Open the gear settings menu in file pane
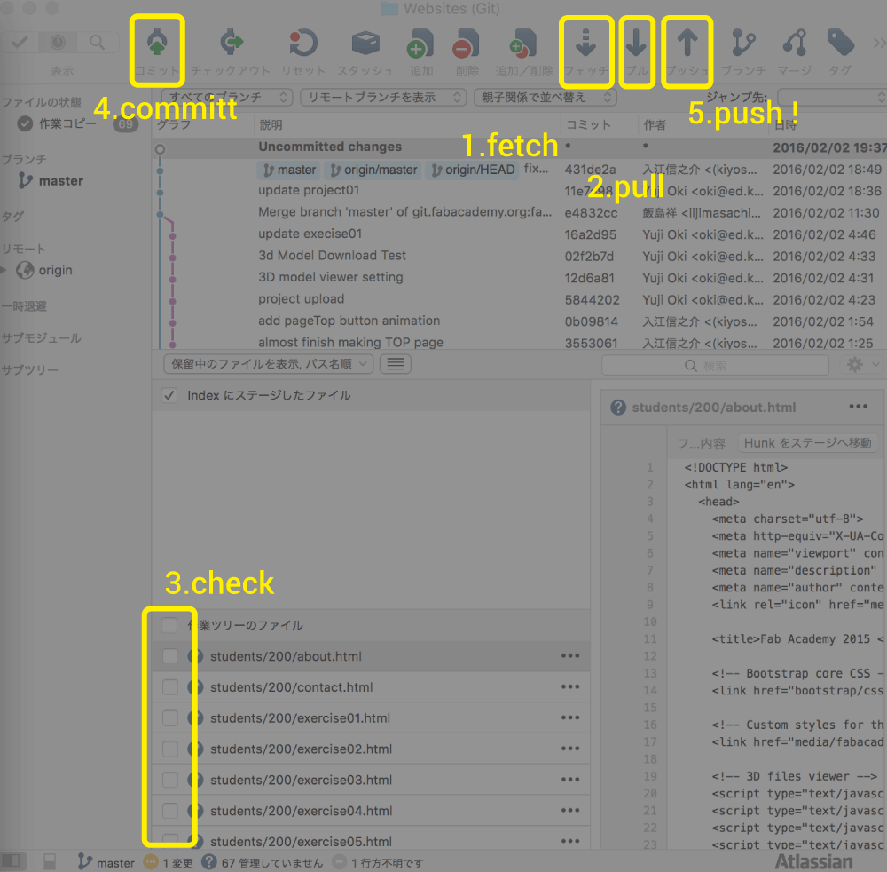887x872 pixels. 860,365
